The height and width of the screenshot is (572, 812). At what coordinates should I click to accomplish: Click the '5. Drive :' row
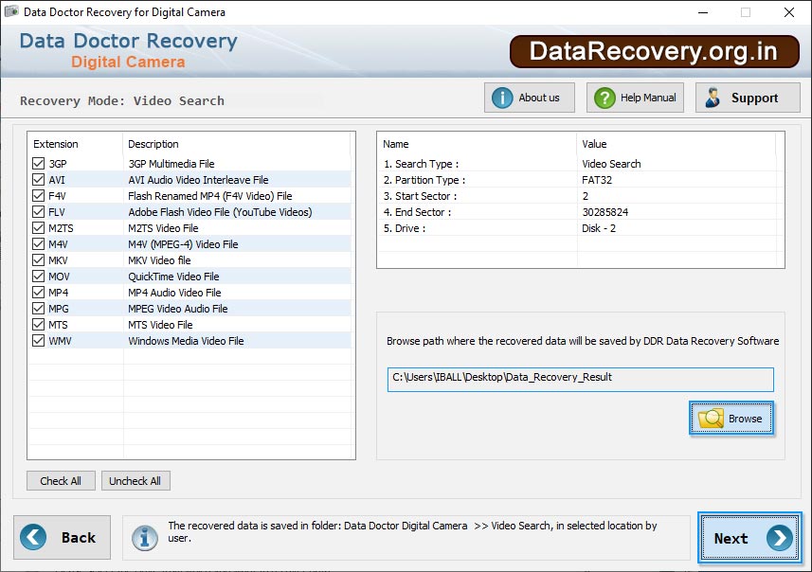581,228
